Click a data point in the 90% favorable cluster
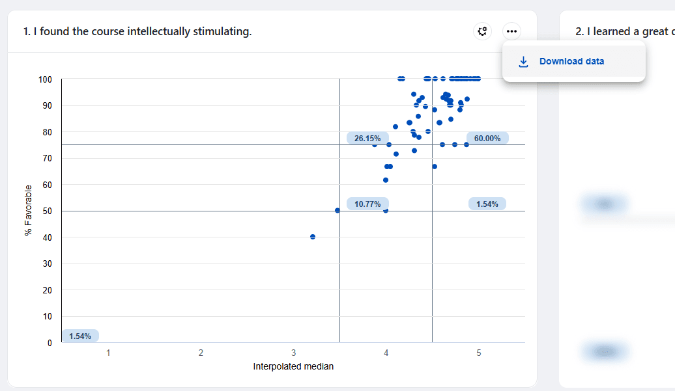 pos(446,96)
